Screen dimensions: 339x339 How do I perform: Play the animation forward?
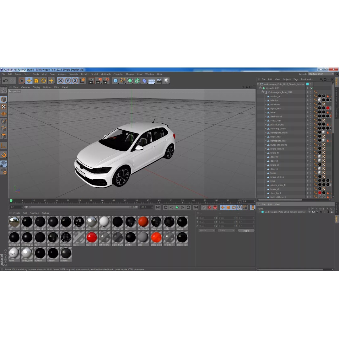coord(177,207)
